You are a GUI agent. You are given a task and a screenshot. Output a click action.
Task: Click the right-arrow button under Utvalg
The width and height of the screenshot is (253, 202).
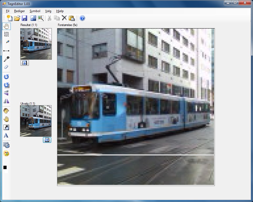[47, 140]
